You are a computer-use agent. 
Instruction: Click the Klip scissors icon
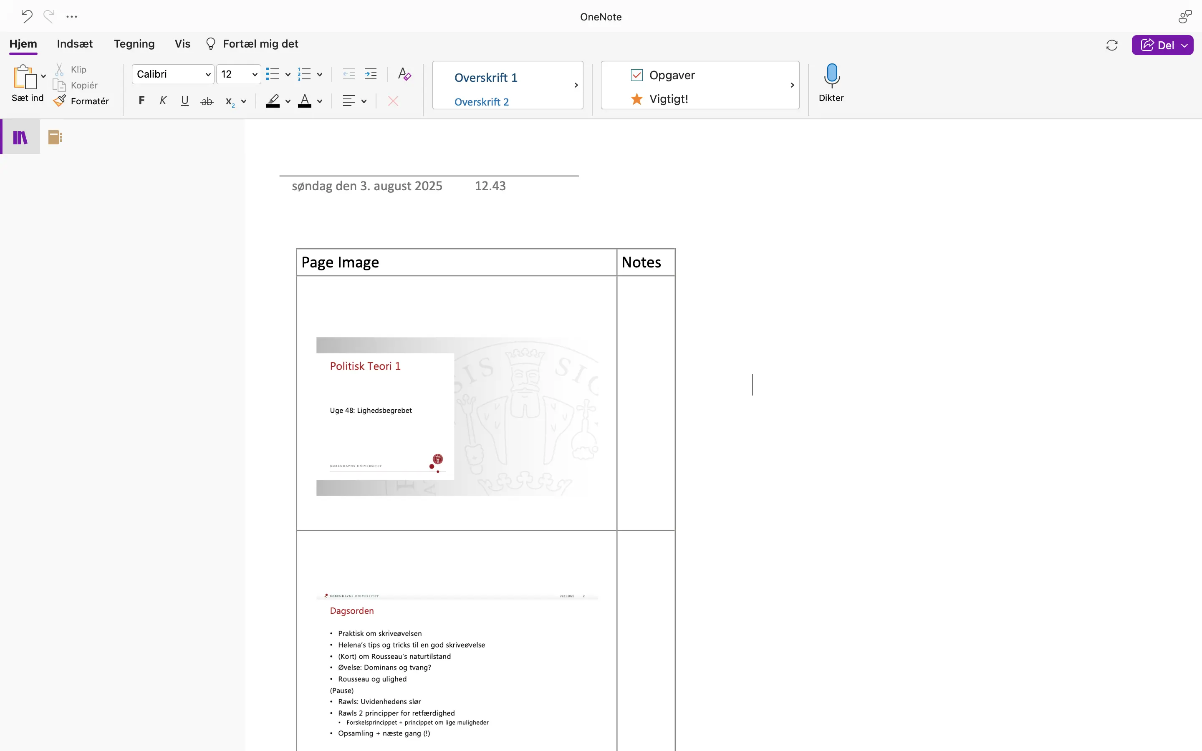tap(60, 68)
